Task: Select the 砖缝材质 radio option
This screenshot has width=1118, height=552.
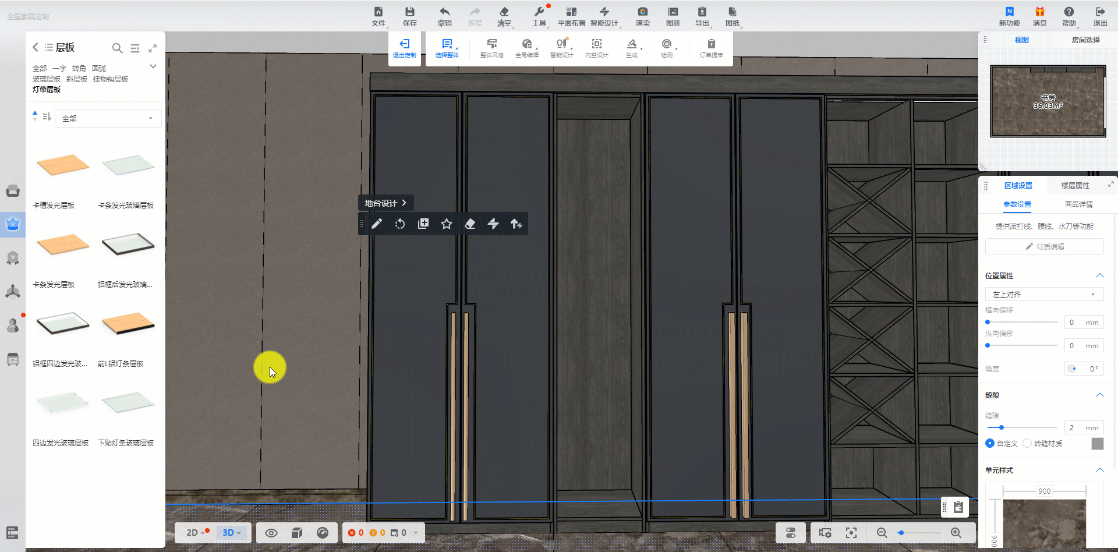Action: [1027, 443]
